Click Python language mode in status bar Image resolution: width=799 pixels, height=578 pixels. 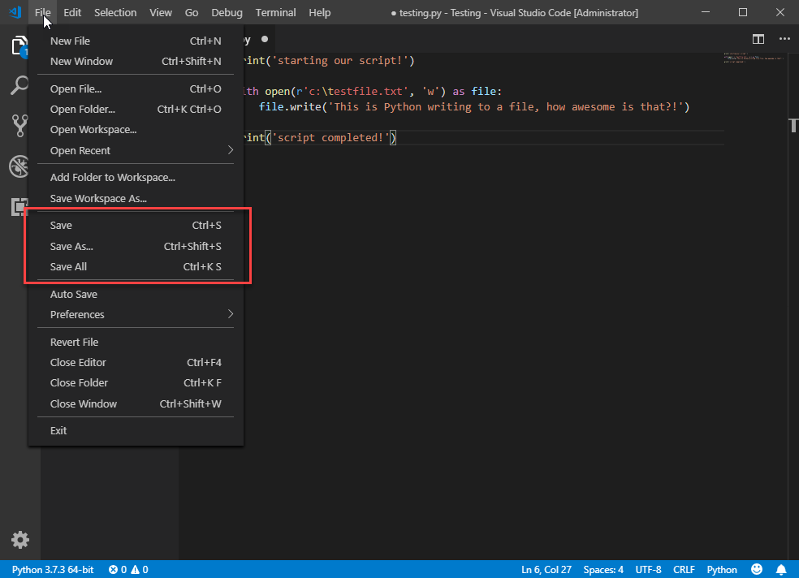tap(722, 569)
